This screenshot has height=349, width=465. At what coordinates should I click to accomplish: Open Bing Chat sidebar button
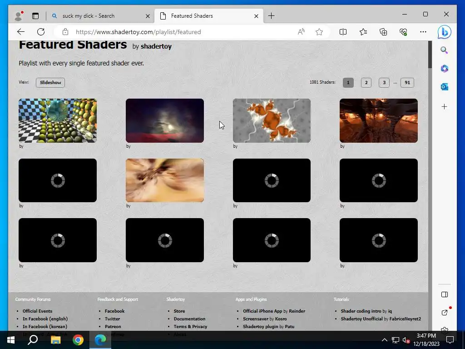(444, 32)
